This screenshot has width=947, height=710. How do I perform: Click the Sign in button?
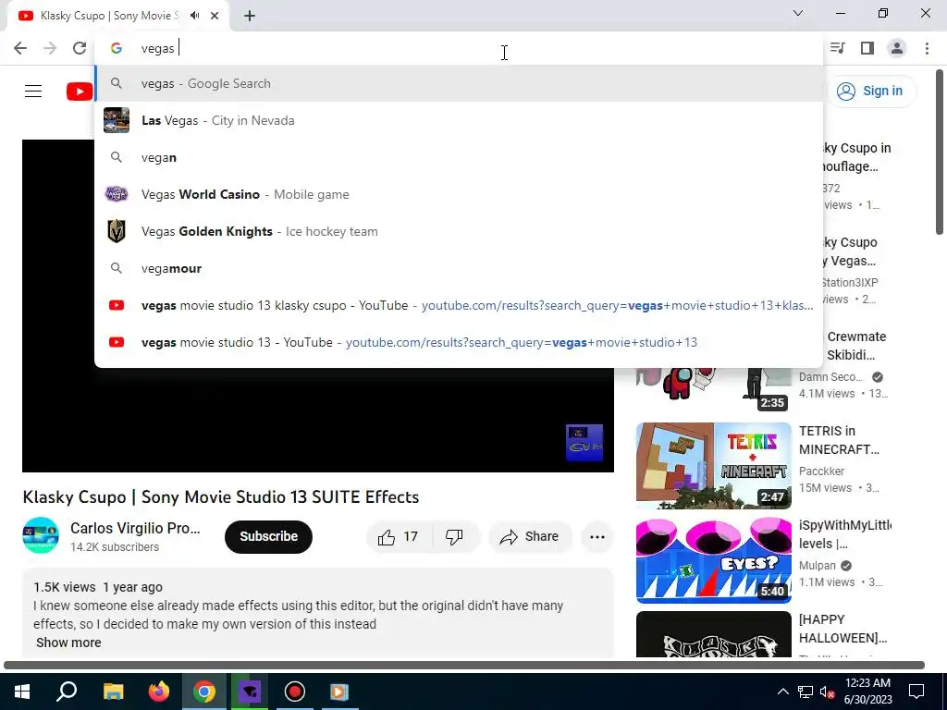click(869, 92)
